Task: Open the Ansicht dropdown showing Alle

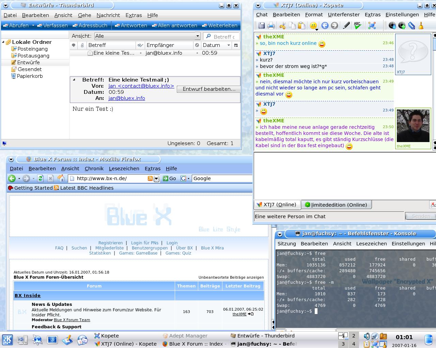Action: point(147,36)
